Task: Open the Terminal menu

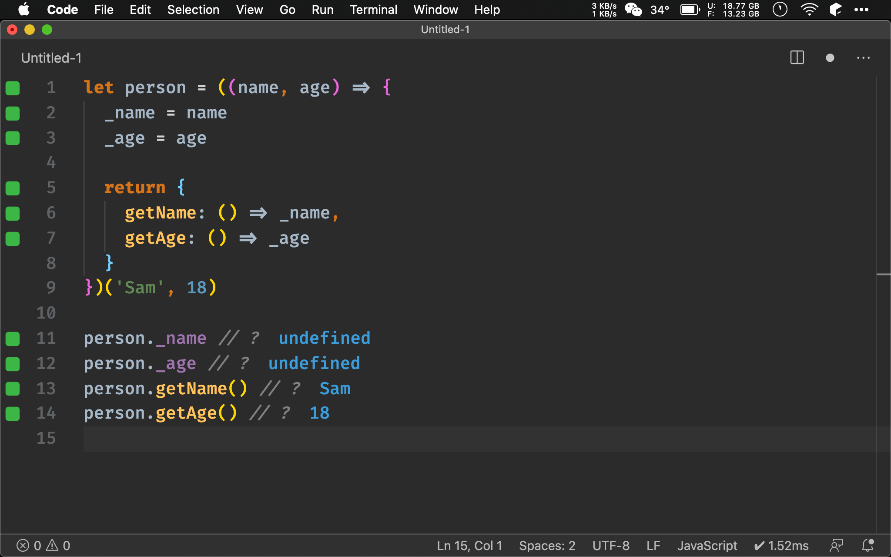Action: 372,9
